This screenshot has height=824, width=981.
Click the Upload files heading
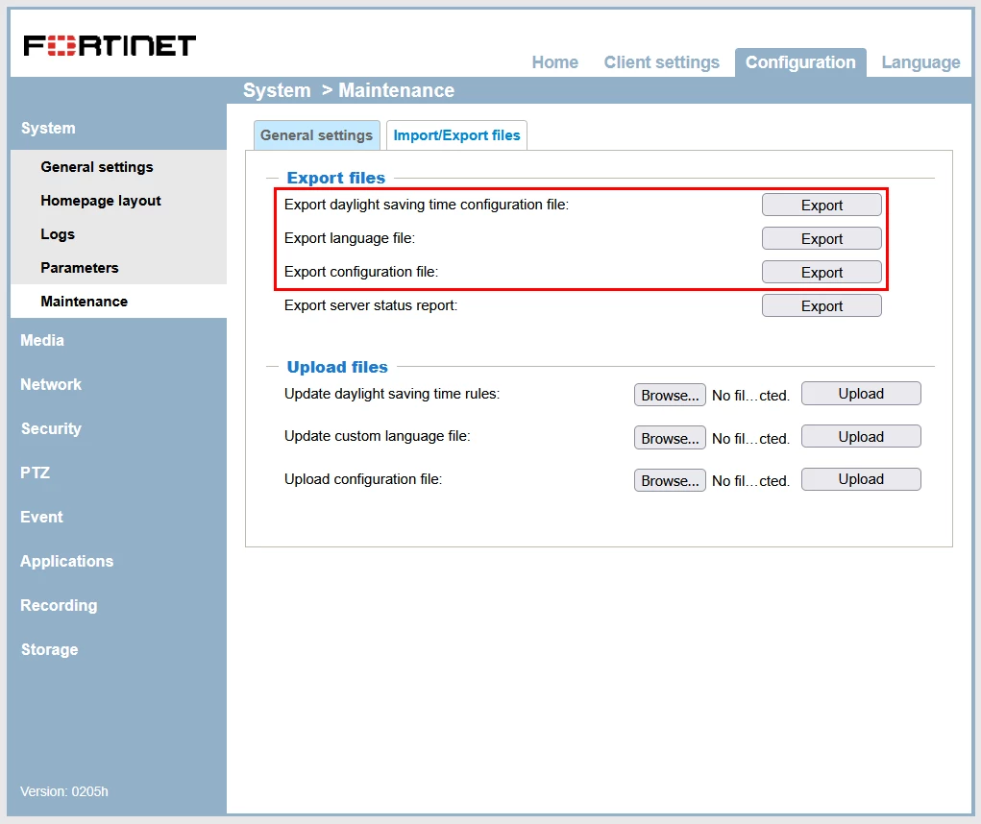(x=337, y=367)
